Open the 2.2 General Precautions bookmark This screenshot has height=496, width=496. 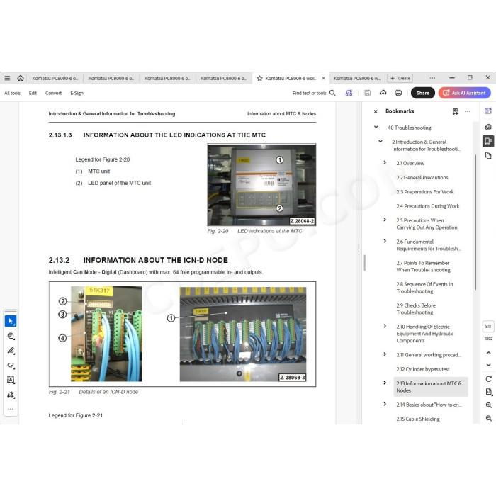(x=422, y=177)
